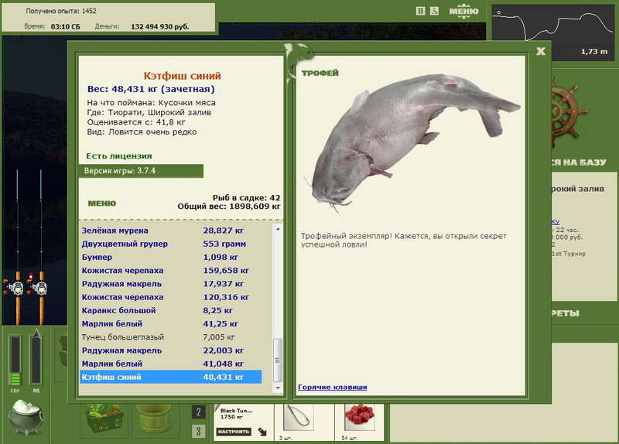The height and width of the screenshot is (444, 619).
Task: Click the 1,73 m depth reading
Action: click(x=594, y=52)
